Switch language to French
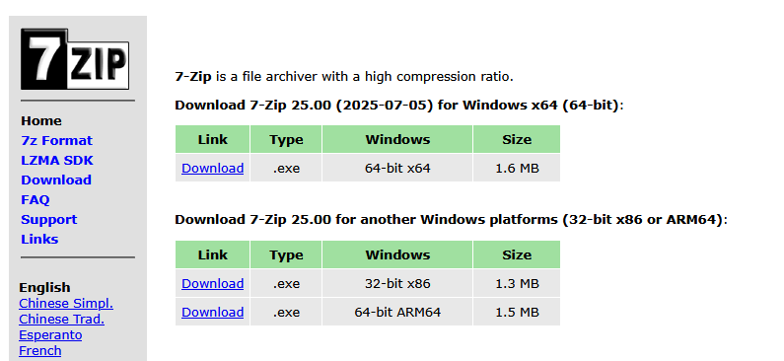This screenshot has width=784, height=361. (x=40, y=350)
